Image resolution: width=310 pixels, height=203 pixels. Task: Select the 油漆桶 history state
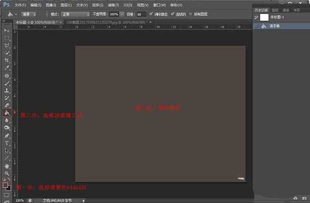coord(282,26)
